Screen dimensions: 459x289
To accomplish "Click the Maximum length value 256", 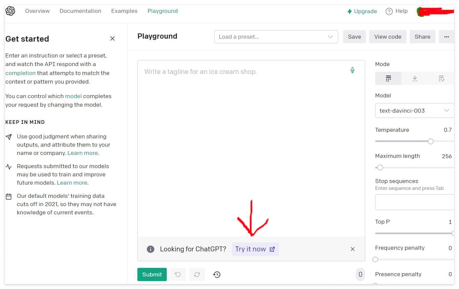I will [447, 156].
